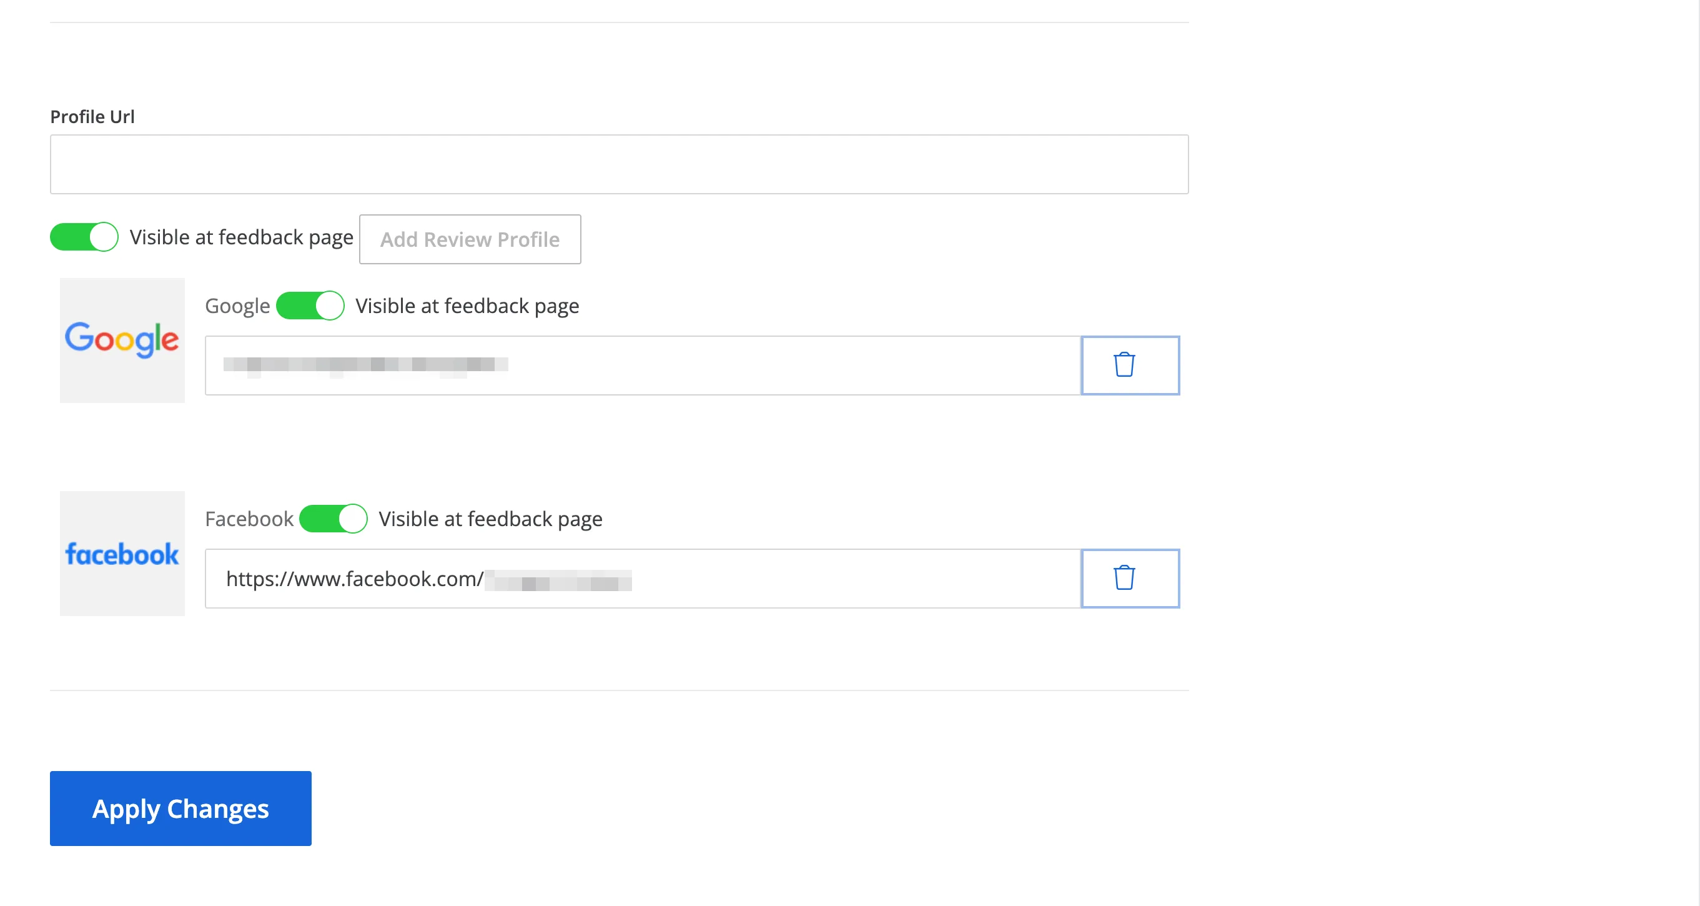Click the Google row's Visible at feedback page label
1700x906 pixels.
pos(467,306)
